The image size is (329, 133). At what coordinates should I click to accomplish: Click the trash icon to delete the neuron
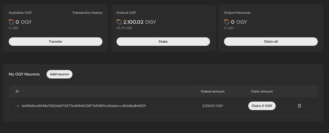[299, 106]
